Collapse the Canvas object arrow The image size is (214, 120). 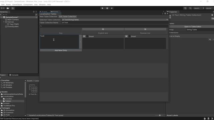tap(4, 22)
